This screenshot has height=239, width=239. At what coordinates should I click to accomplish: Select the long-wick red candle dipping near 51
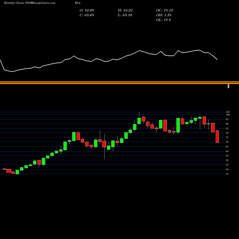(104, 144)
